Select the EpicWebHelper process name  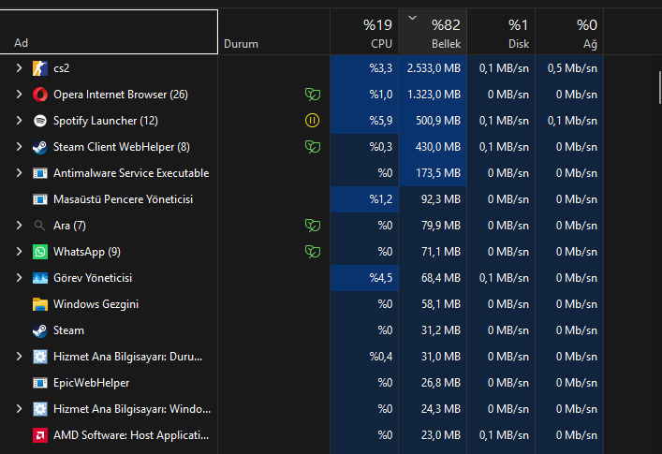(x=91, y=383)
